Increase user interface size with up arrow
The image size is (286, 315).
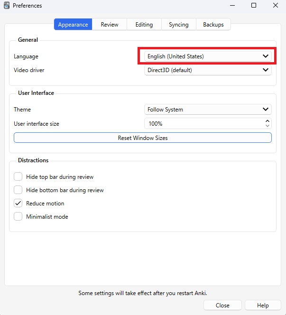point(268,121)
